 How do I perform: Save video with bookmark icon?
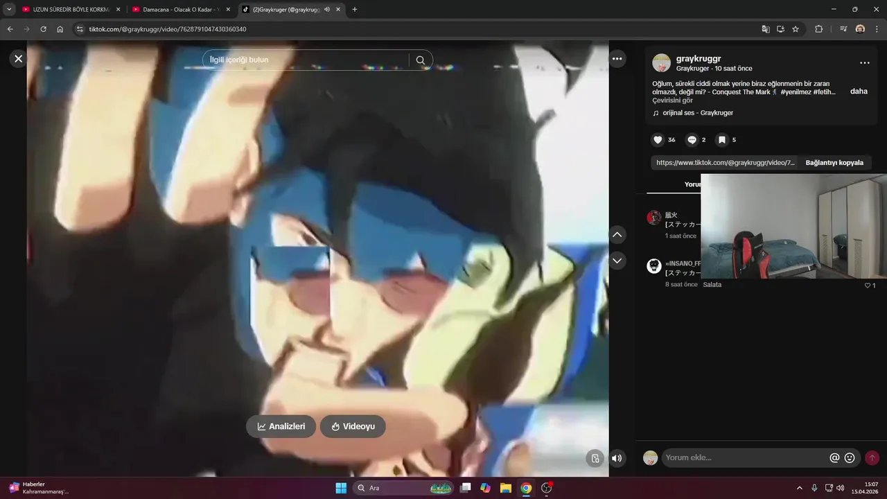coord(721,140)
